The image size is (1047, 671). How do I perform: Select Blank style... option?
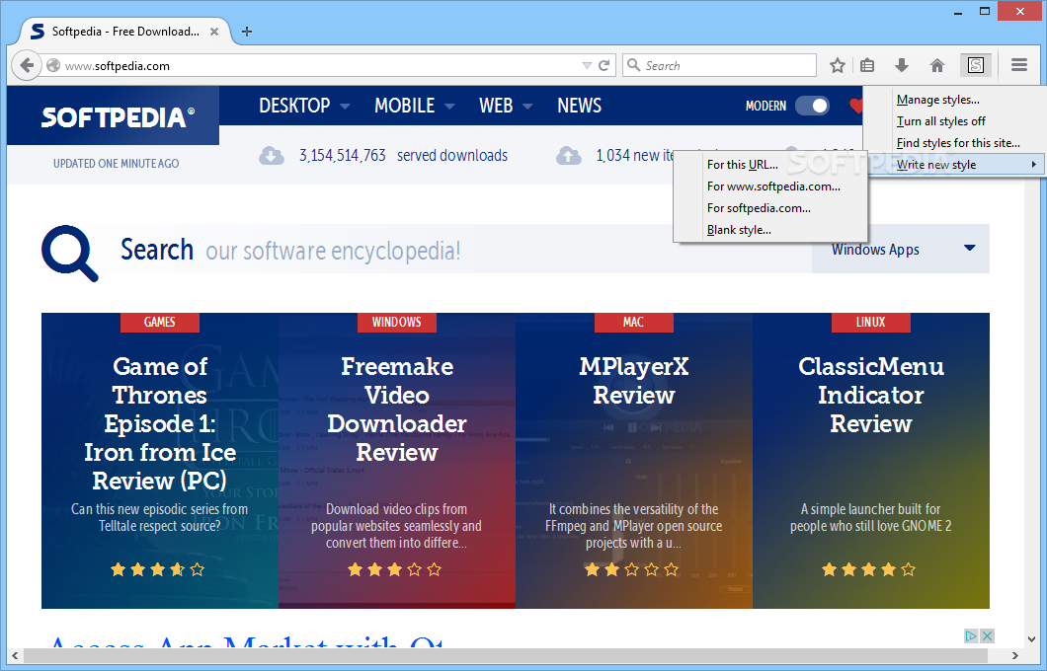pyautogui.click(x=739, y=230)
